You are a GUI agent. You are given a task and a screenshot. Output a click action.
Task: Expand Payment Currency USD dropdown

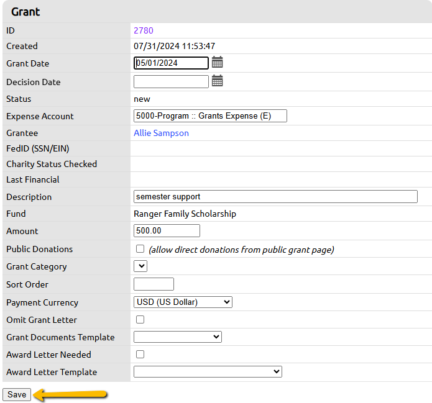(183, 302)
